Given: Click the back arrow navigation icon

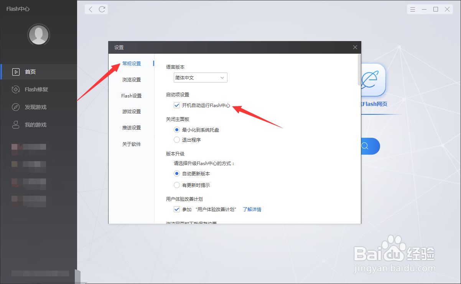Looking at the screenshot, I should pyautogui.click(x=91, y=9).
